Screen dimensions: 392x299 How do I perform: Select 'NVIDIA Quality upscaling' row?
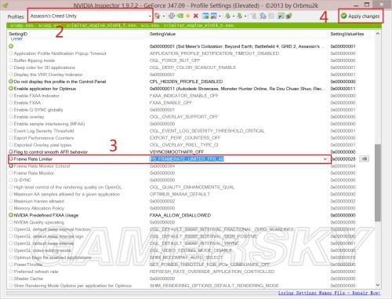click(191, 222)
